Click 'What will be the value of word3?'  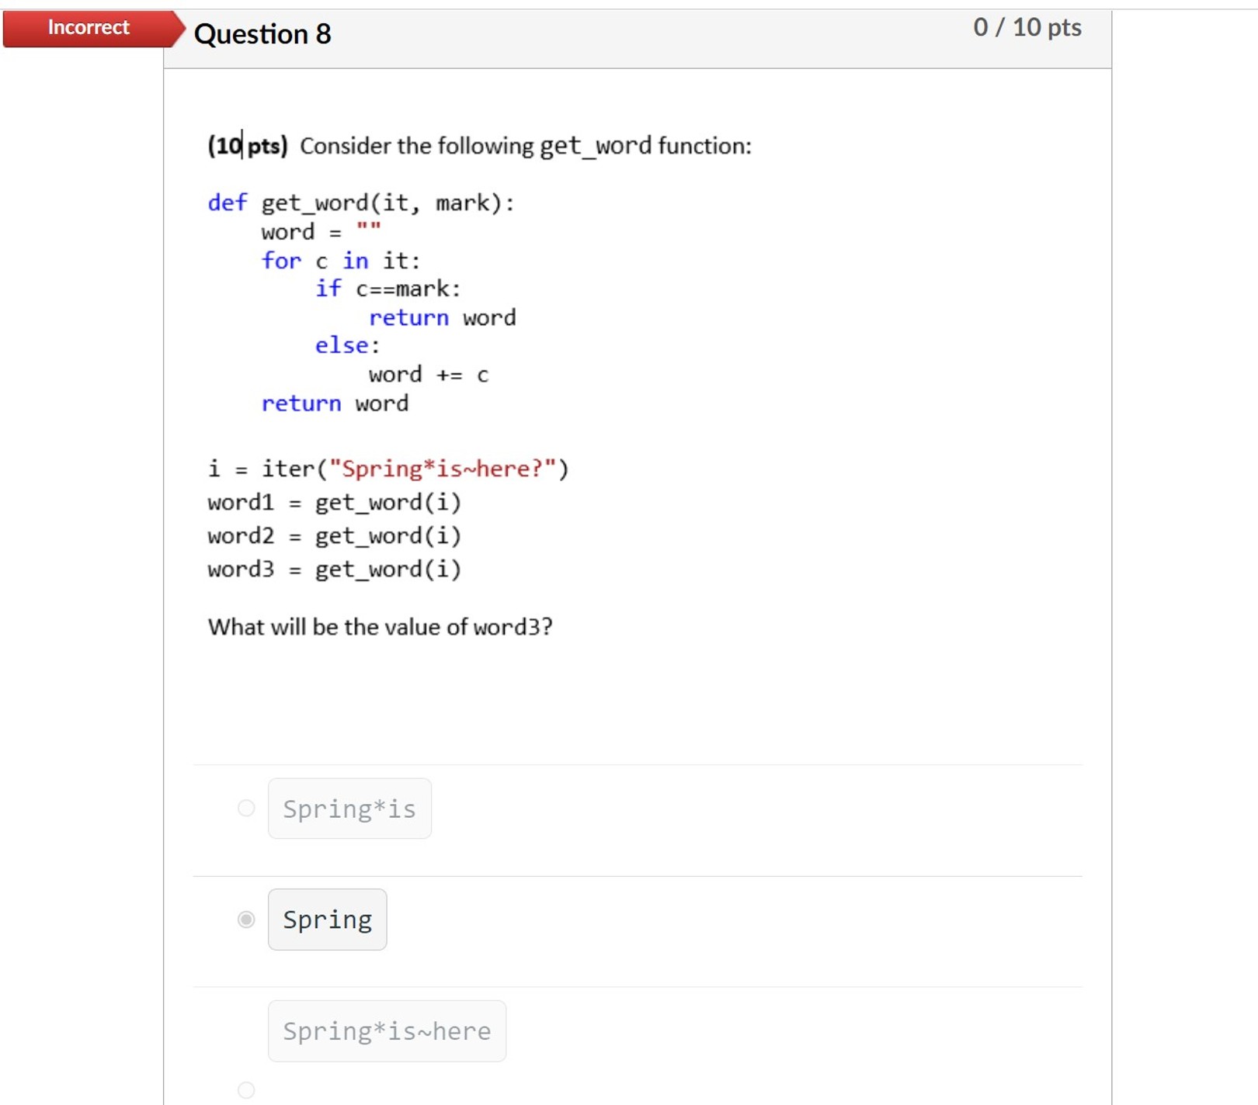[381, 627]
